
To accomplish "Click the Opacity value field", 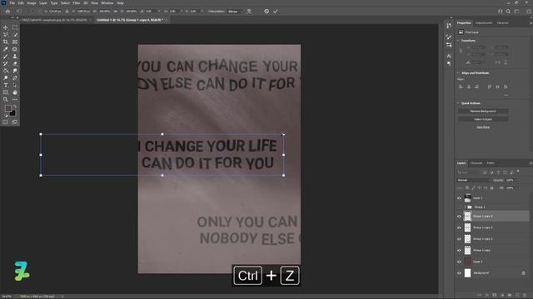I will click(510, 180).
